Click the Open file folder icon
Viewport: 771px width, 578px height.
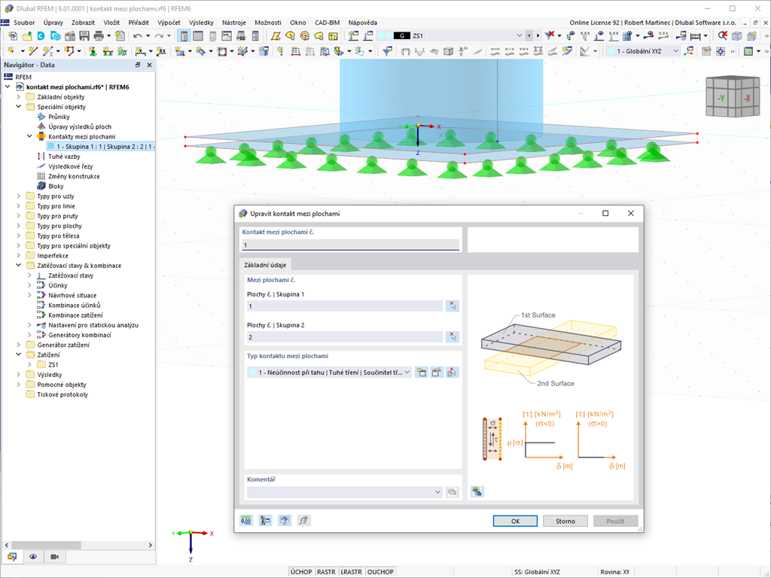27,36
